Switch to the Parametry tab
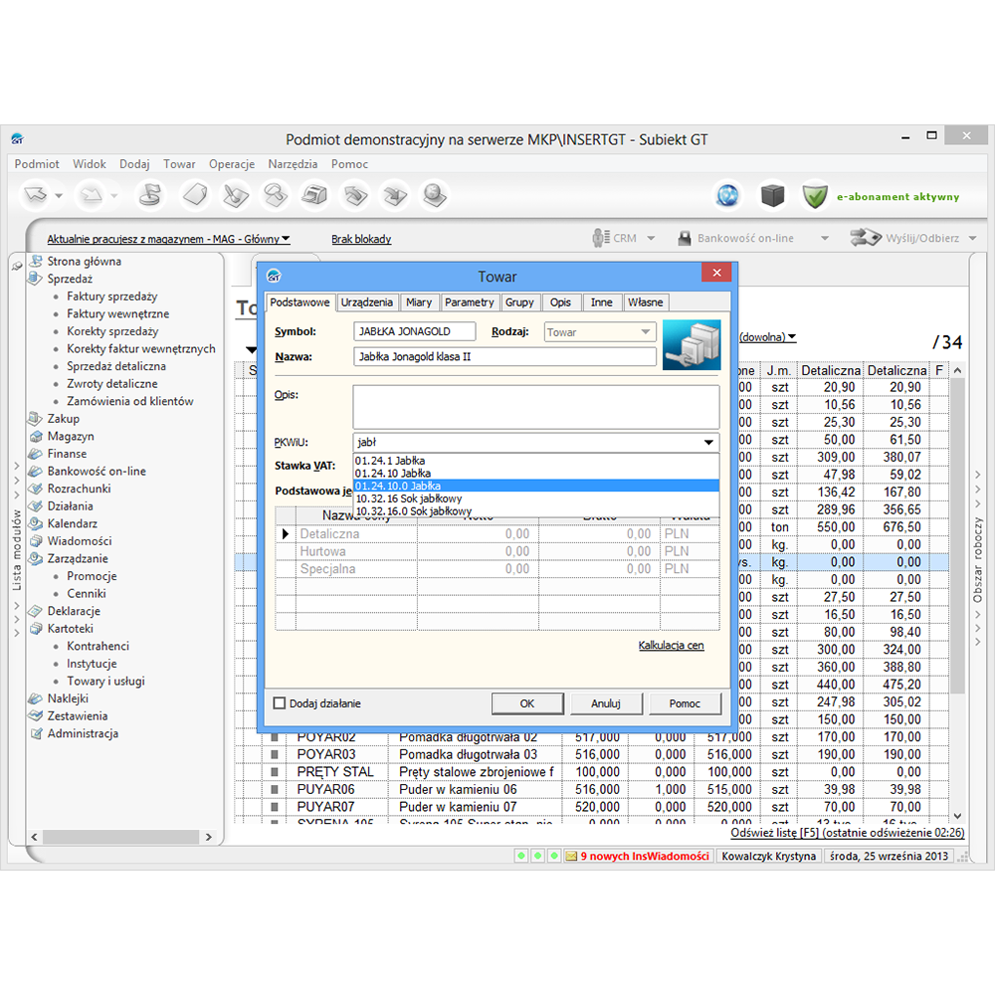Image resolution: width=995 pixels, height=995 pixels. pyautogui.click(x=469, y=302)
